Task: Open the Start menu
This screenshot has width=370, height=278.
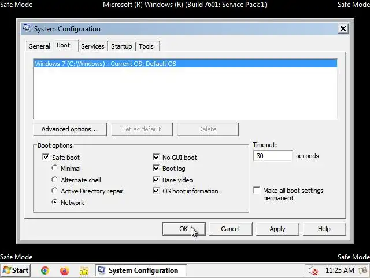Action: click(16, 270)
